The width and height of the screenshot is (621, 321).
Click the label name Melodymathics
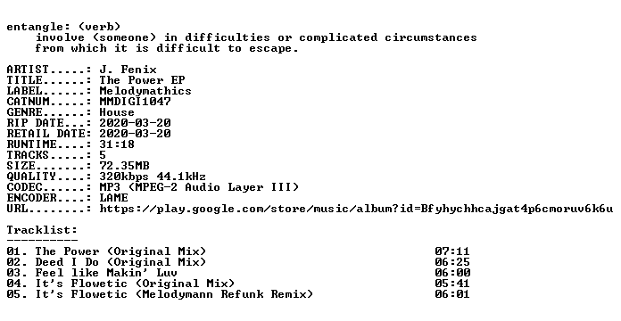tap(145, 91)
